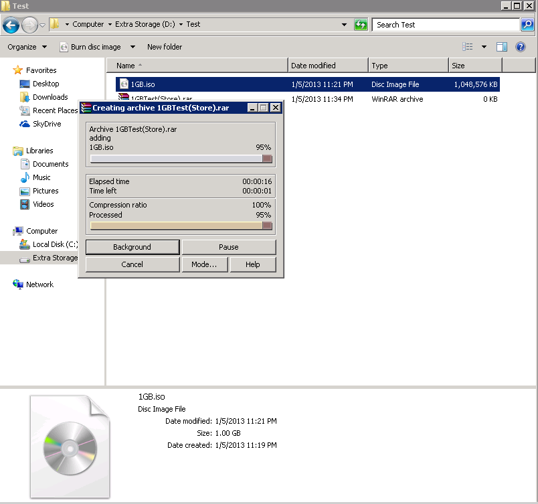Click the SkyDrive cloud icon

click(24, 124)
